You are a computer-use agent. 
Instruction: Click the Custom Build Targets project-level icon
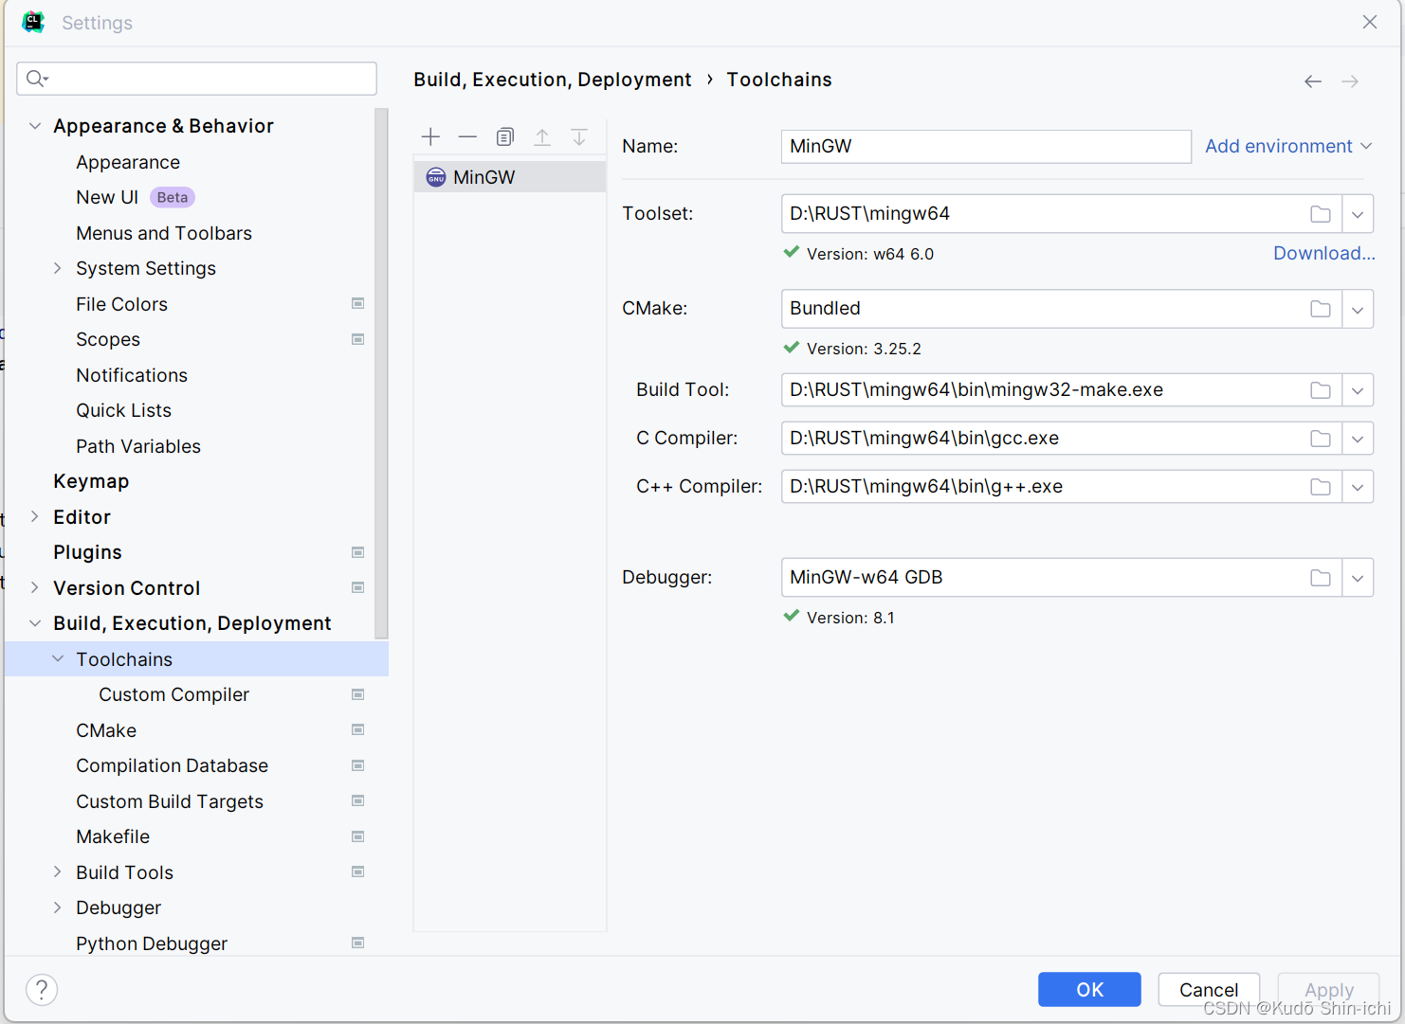coord(358,801)
